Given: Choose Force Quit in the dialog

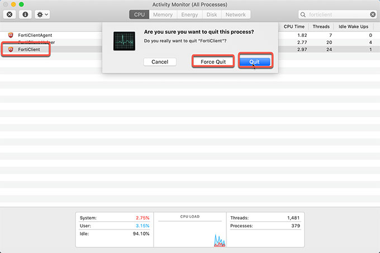Looking at the screenshot, I should tap(213, 61).
